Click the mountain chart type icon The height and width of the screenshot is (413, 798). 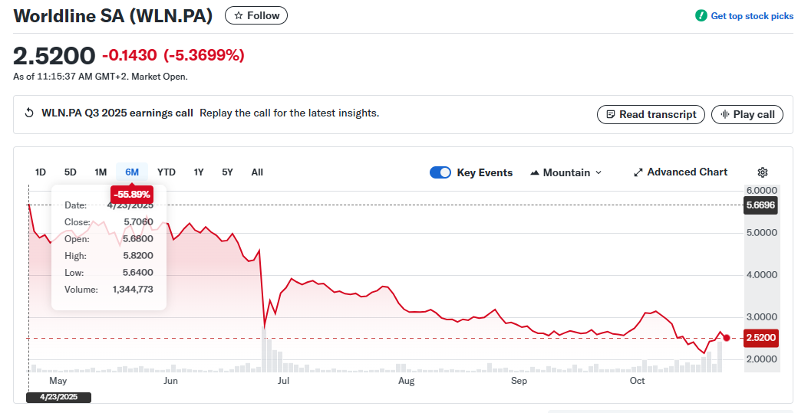click(x=535, y=173)
